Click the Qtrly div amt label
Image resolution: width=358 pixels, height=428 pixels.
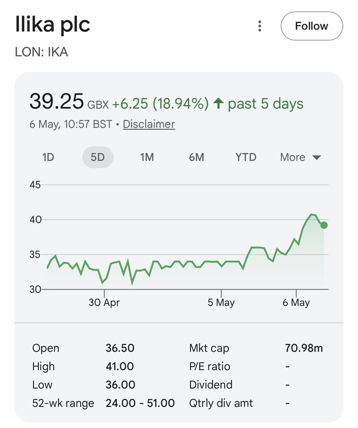(x=221, y=403)
